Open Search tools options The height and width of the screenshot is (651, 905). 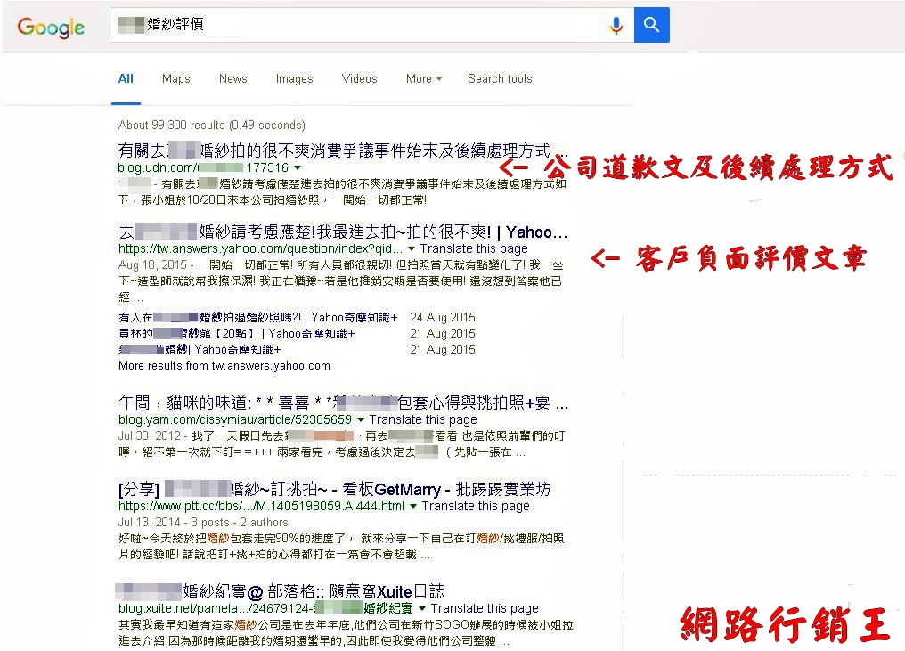click(500, 79)
